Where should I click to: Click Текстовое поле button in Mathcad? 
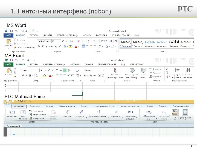pyautogui.click(x=37, y=115)
